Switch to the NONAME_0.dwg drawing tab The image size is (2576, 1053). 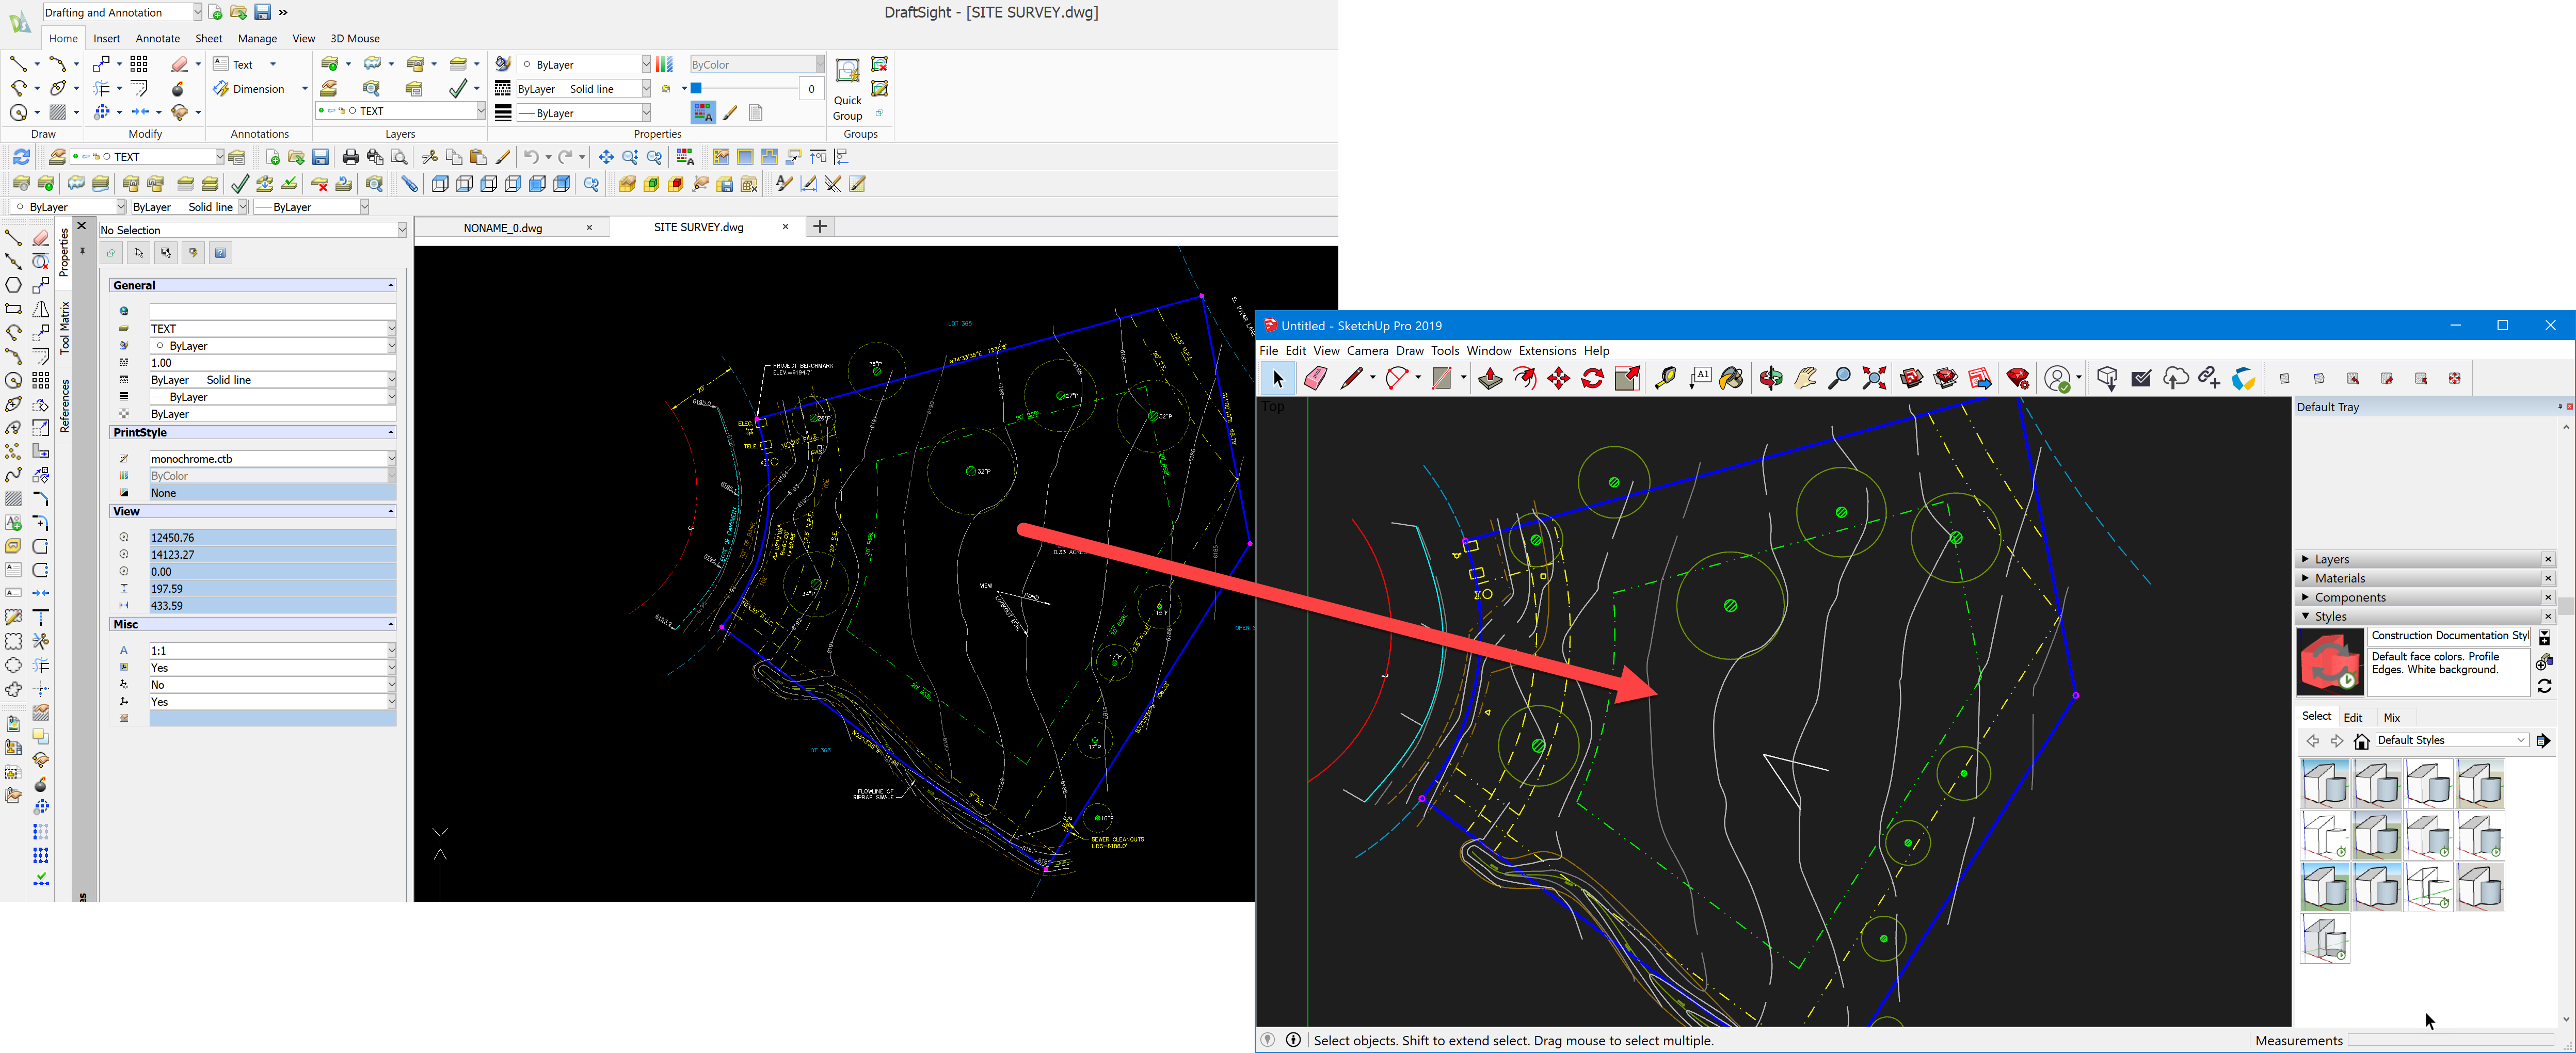coord(503,228)
